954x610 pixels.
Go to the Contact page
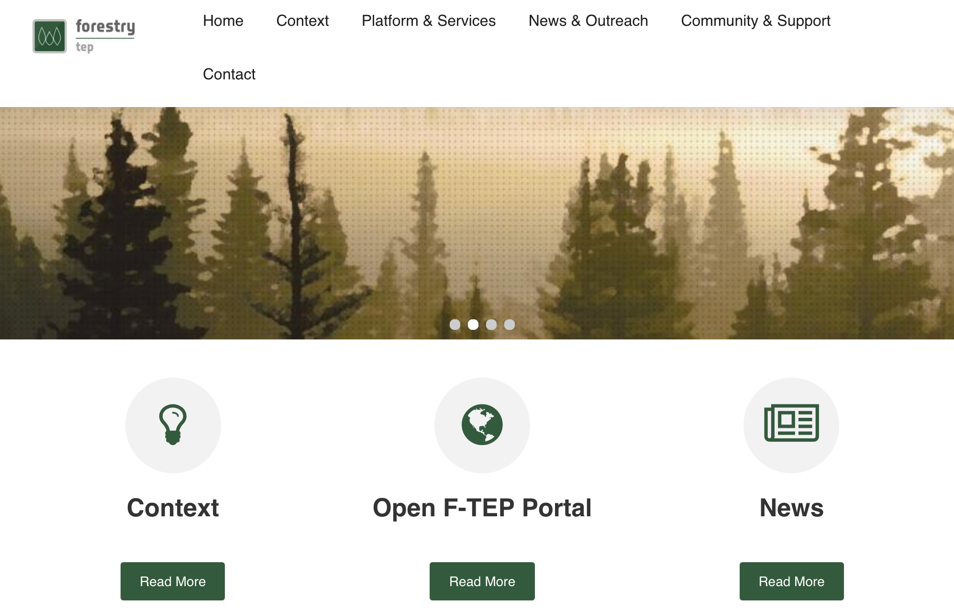point(229,74)
